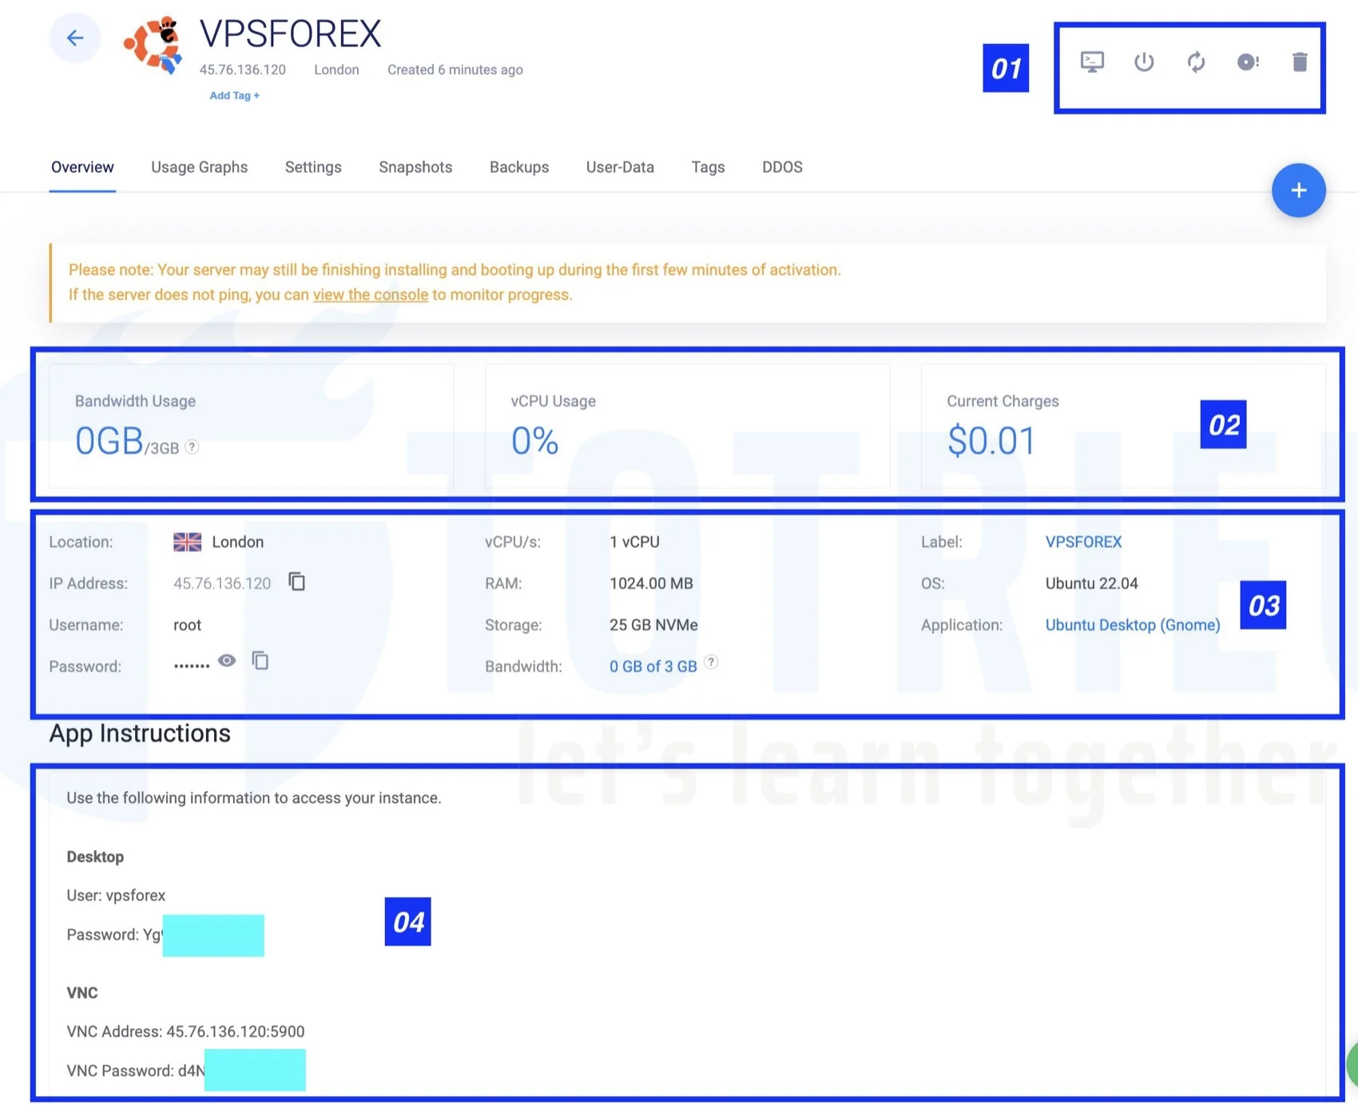Click the $0.01 current charges value

[991, 440]
